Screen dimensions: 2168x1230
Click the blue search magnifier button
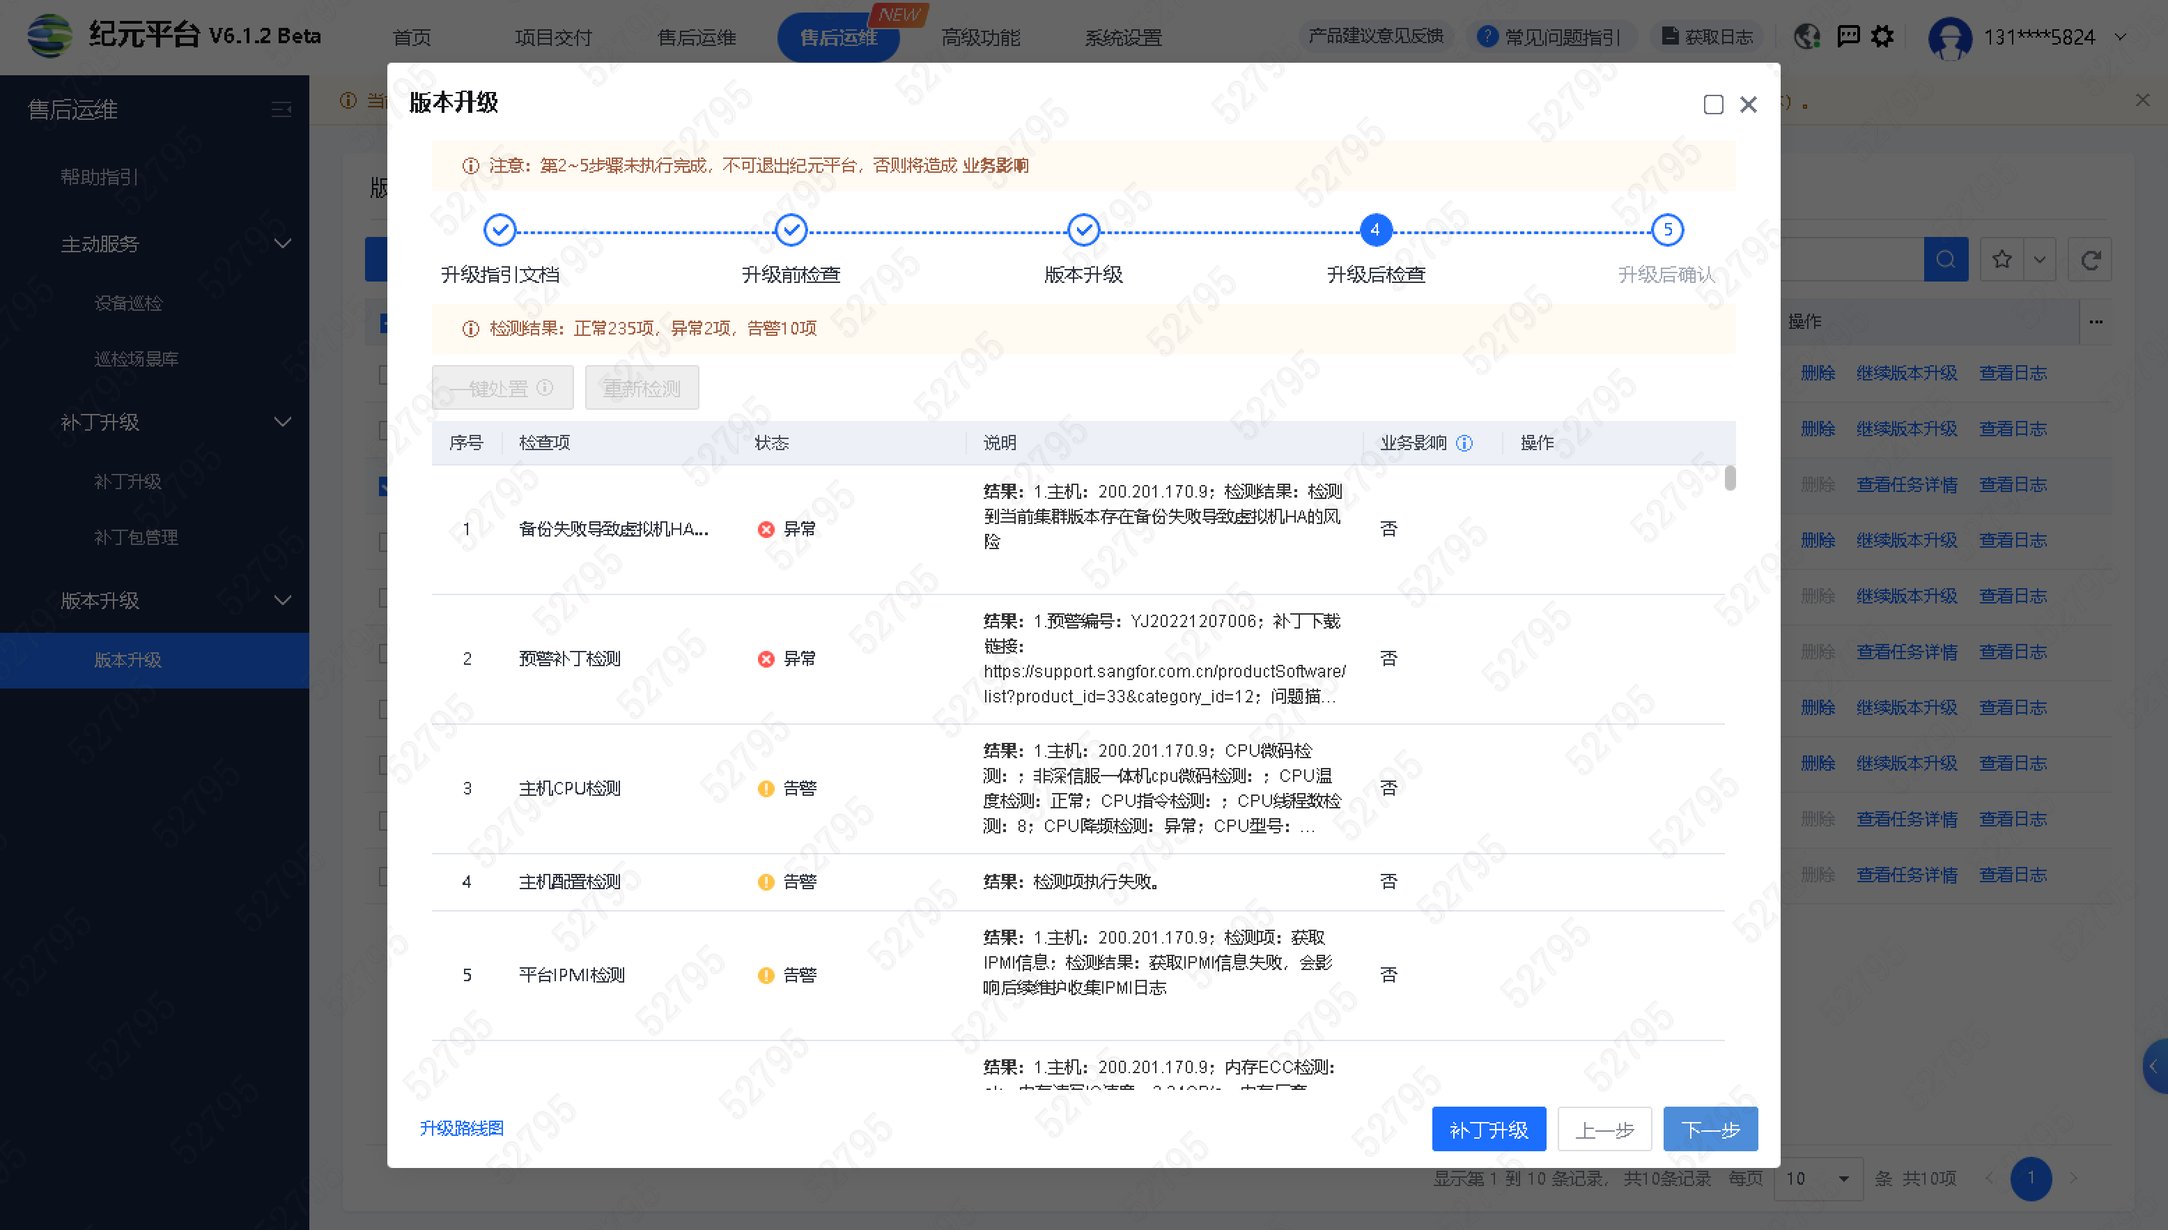(x=1945, y=259)
